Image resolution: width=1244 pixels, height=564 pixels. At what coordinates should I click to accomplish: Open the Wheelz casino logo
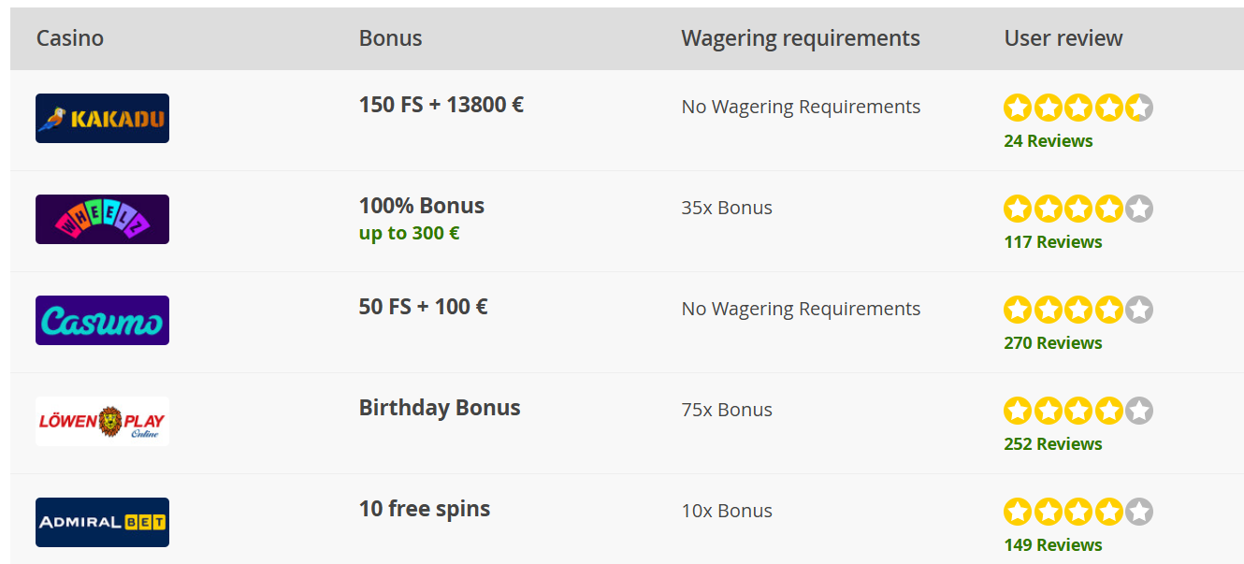(x=102, y=219)
